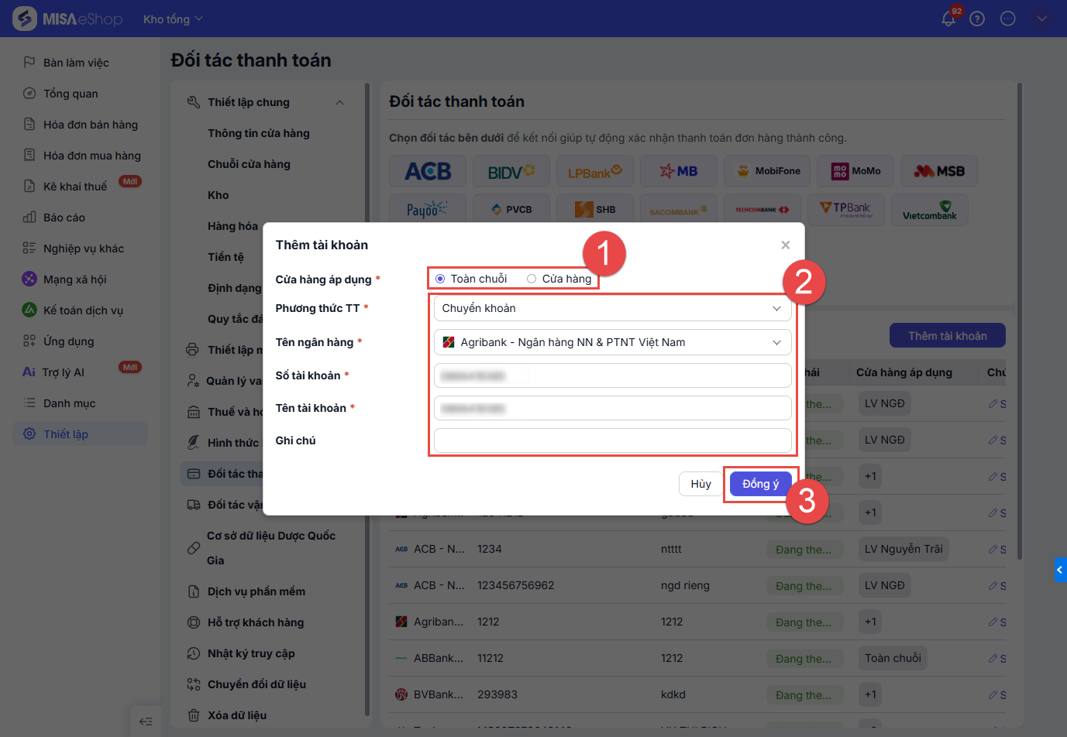
Task: Choose the TPBank payment partner
Action: (846, 209)
